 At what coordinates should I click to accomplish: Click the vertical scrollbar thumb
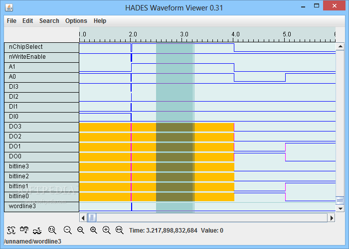click(x=340, y=201)
